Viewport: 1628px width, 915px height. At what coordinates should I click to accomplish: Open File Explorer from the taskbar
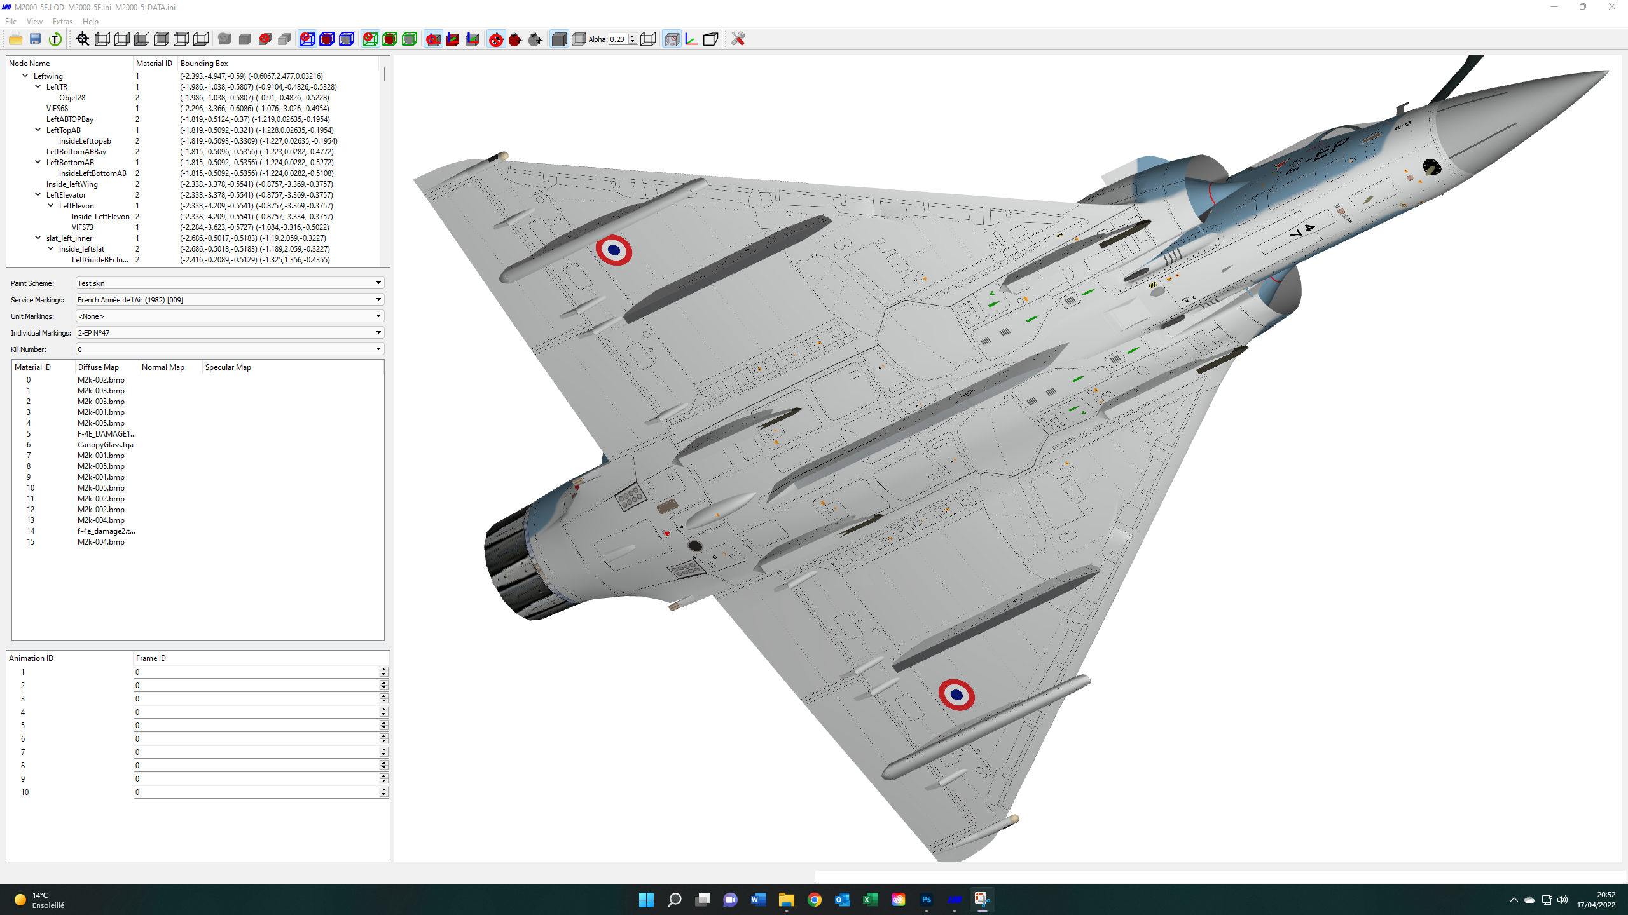click(787, 900)
